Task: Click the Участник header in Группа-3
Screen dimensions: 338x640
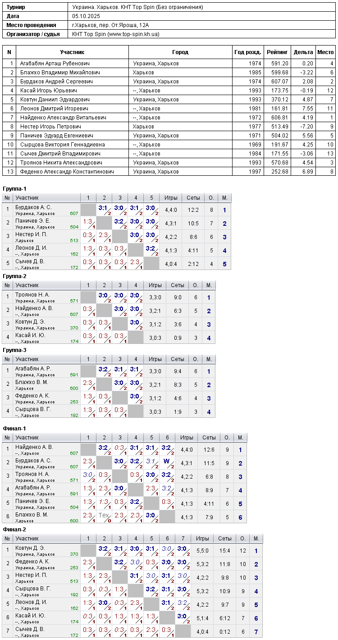Action: 27,359
